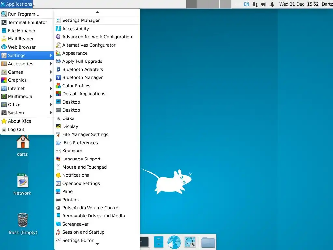Expand the System submenu
The height and width of the screenshot is (250, 333).
[27, 112]
